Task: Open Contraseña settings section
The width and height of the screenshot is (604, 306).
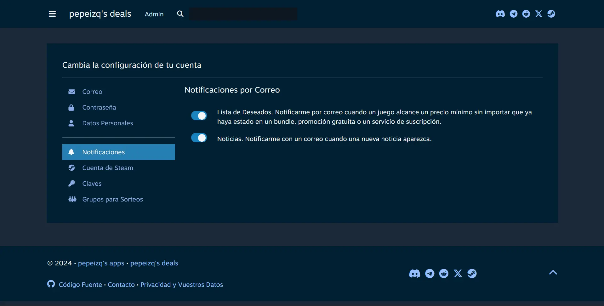Action: [99, 107]
